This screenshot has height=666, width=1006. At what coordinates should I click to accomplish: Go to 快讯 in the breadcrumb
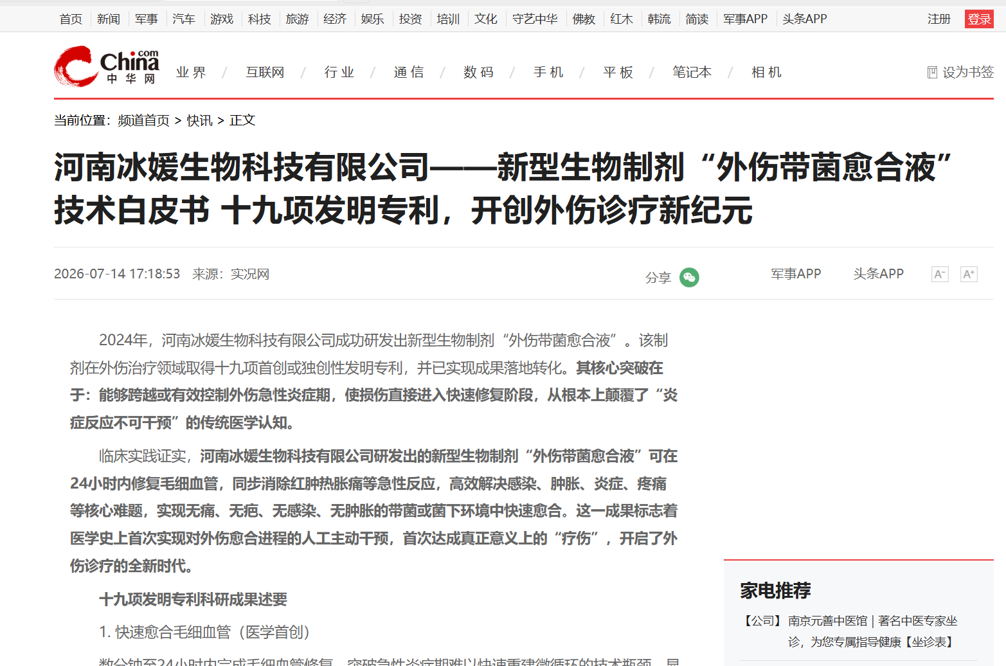coord(200,121)
